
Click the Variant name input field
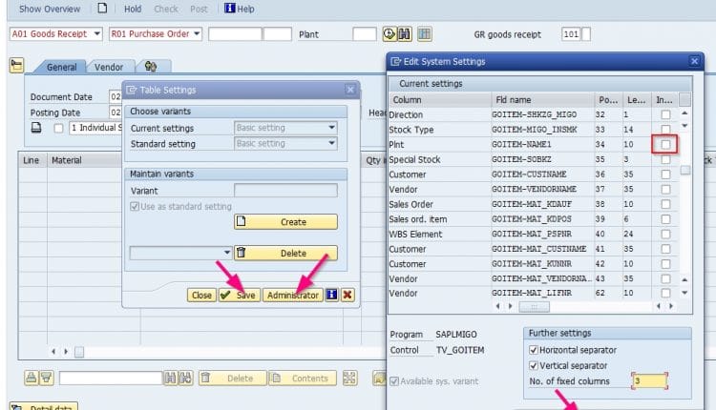click(285, 191)
